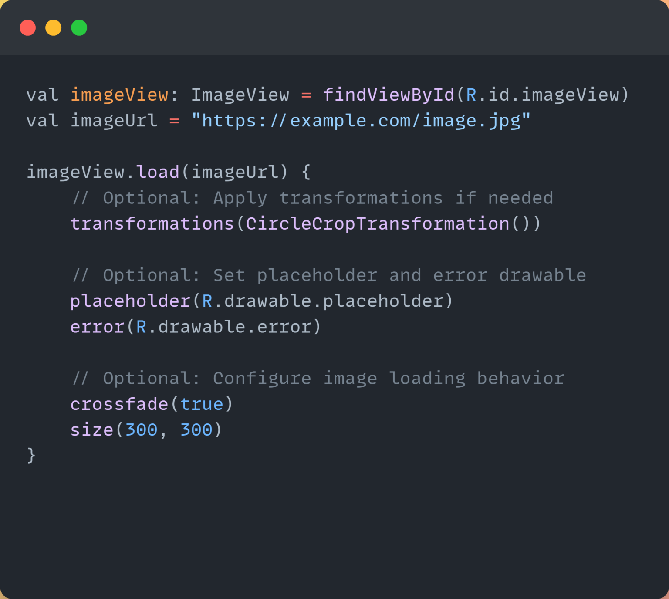This screenshot has width=669, height=599.
Task: Click the load method call
Action: [158, 172]
